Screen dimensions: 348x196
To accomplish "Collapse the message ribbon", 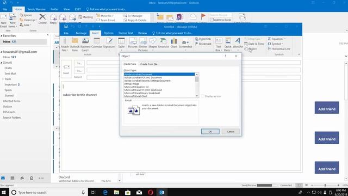I will pyautogui.click(x=299, y=54).
